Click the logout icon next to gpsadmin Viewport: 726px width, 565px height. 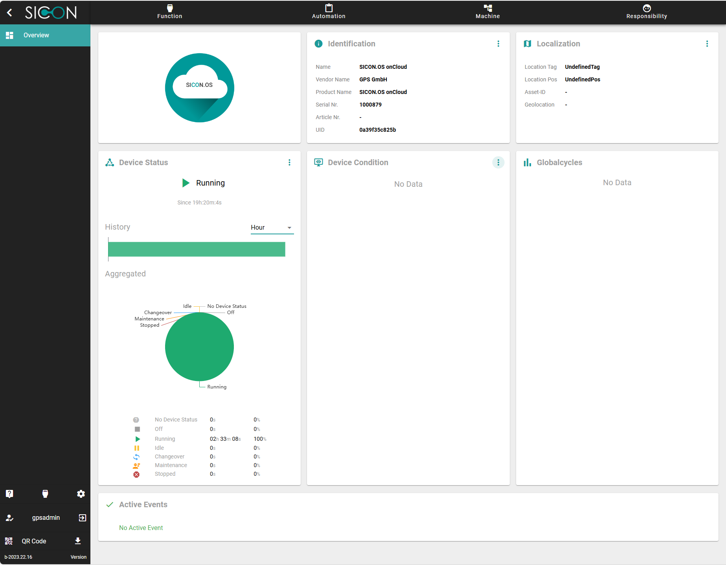click(x=82, y=518)
